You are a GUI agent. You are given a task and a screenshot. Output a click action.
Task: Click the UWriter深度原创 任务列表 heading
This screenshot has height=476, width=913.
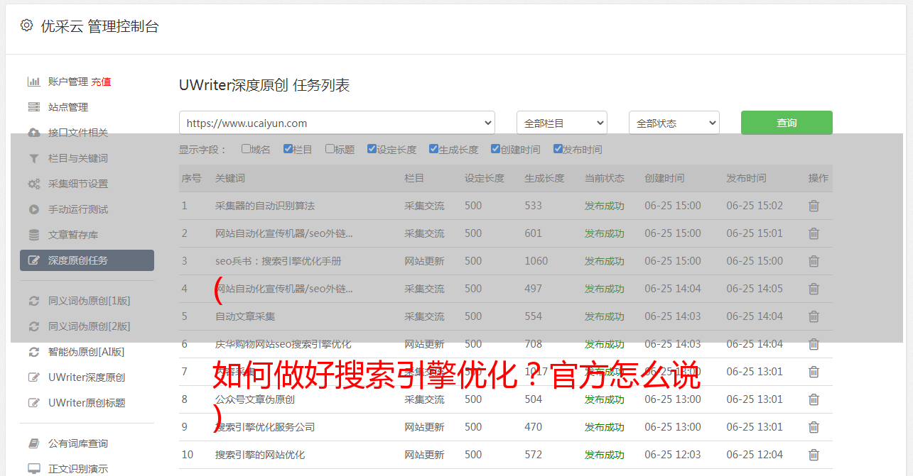(264, 86)
